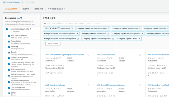Uncheck the AMI management checkbox
Image resolution: width=169 pixels, height=97 pixels.
click(9, 70)
